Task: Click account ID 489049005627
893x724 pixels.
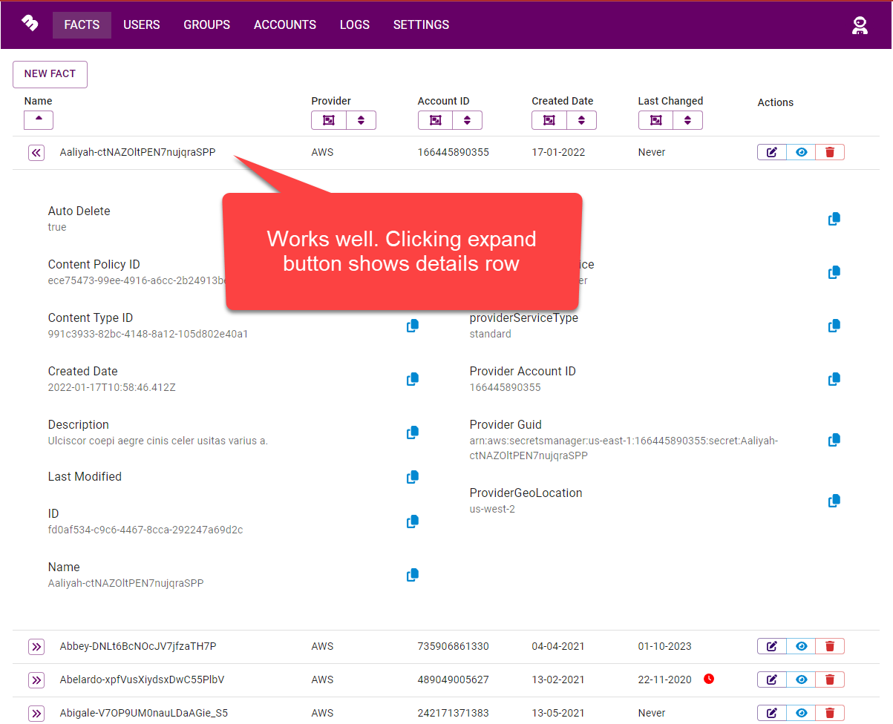Action: 454,679
